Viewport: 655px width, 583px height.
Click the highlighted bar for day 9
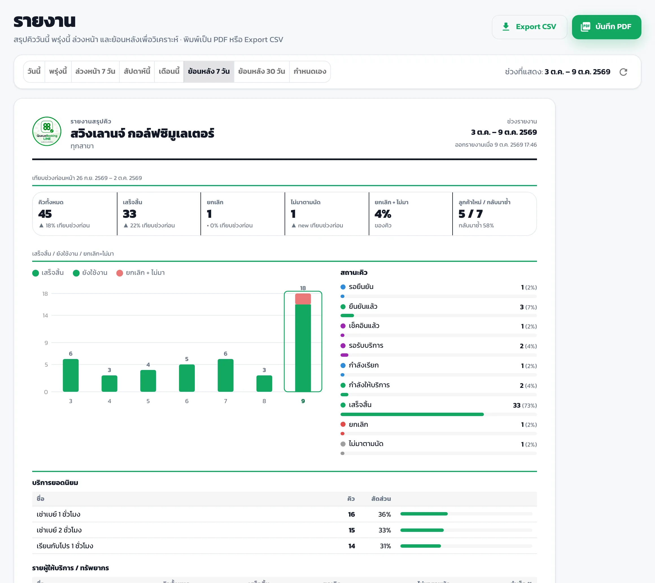[x=303, y=342]
